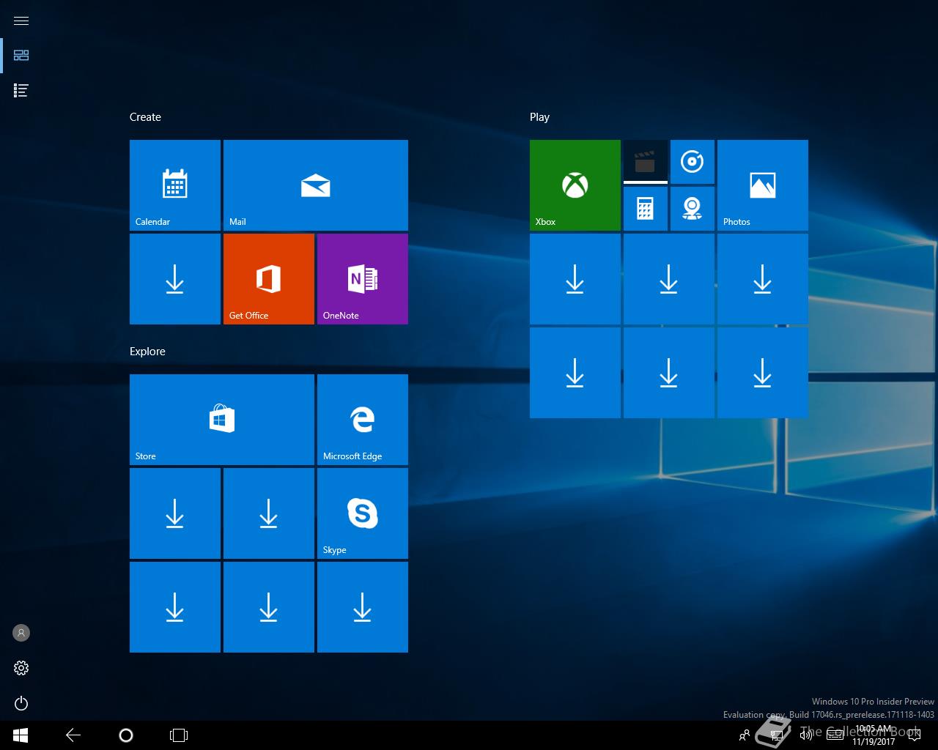
Task: Click the download tile directly below Xbox
Action: pyautogui.click(x=575, y=279)
